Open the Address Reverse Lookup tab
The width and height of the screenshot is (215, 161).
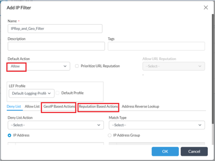[141, 106]
